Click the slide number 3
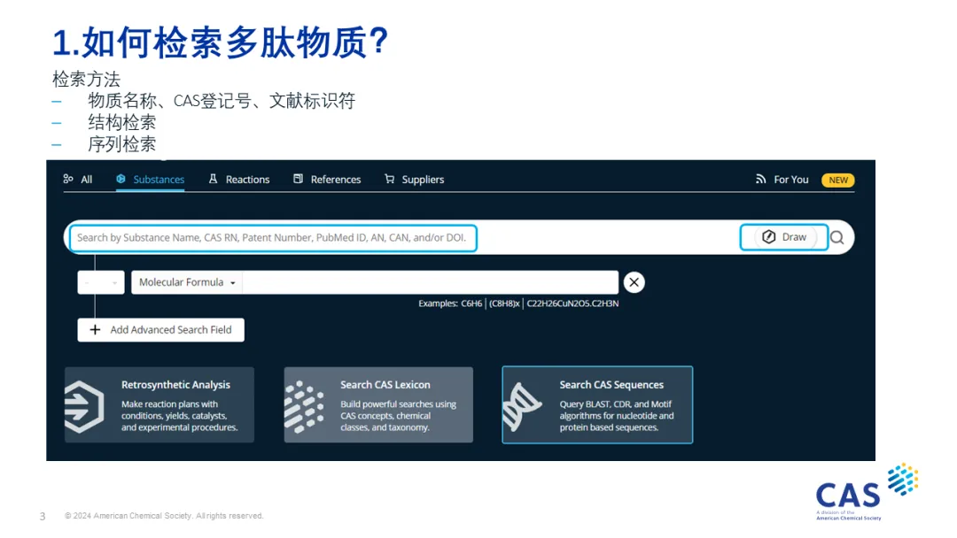 [x=43, y=516]
